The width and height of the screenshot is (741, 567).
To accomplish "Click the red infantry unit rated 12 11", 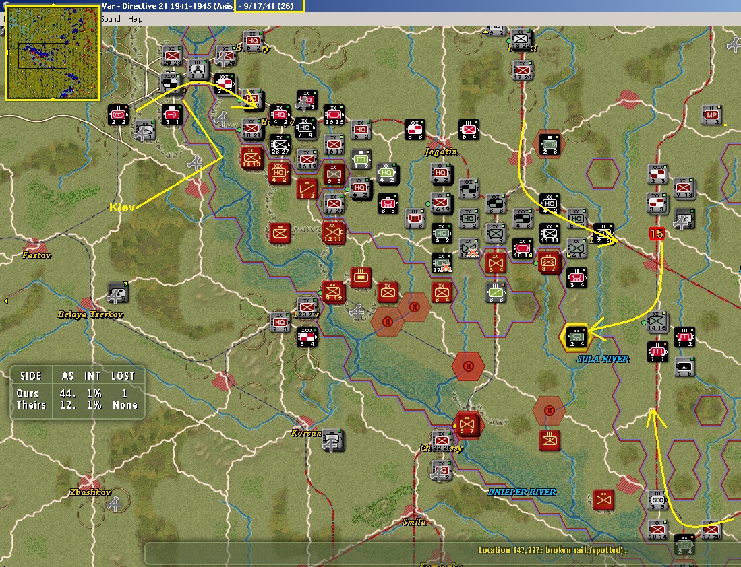I will [333, 233].
